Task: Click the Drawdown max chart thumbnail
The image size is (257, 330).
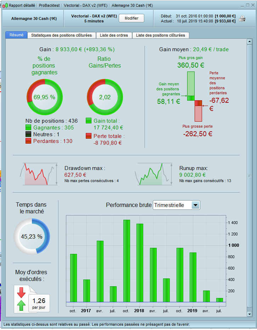Action: tap(39, 174)
